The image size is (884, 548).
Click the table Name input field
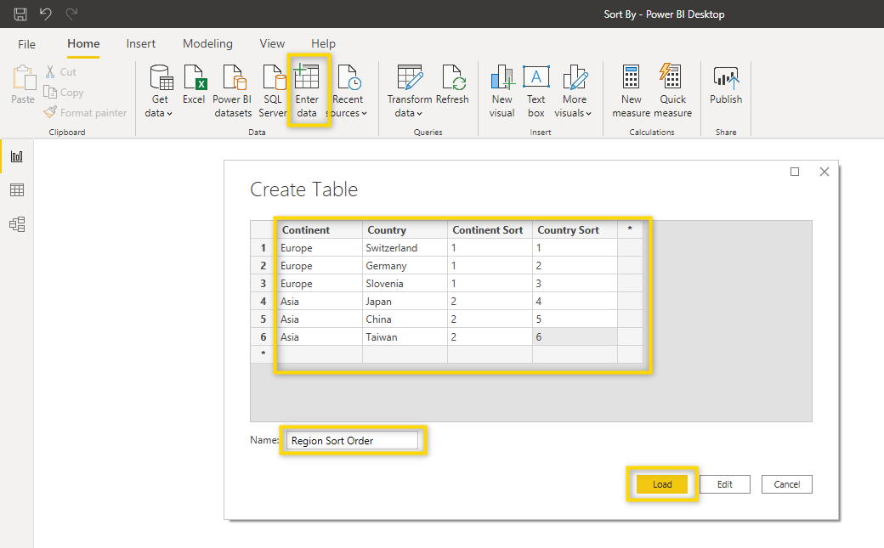click(x=352, y=440)
